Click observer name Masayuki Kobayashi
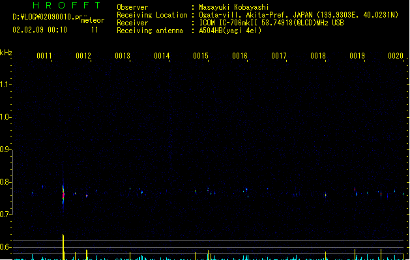The image size is (410, 260). (x=234, y=7)
